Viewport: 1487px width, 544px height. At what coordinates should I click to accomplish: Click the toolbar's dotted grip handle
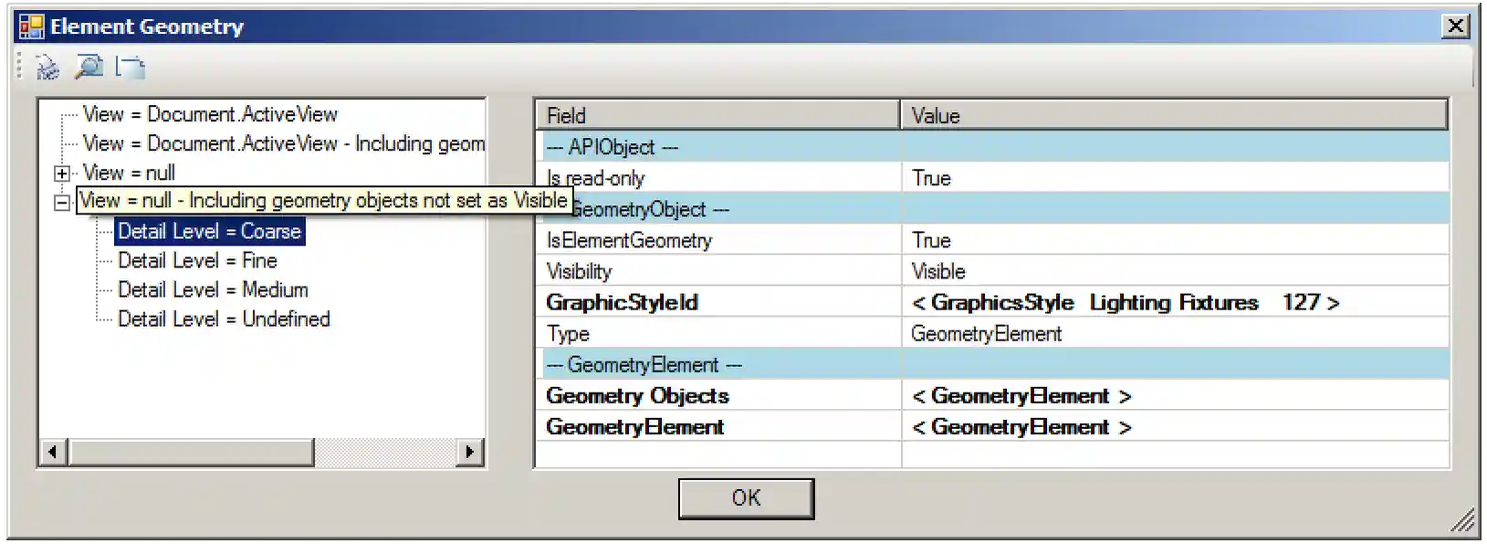point(19,66)
